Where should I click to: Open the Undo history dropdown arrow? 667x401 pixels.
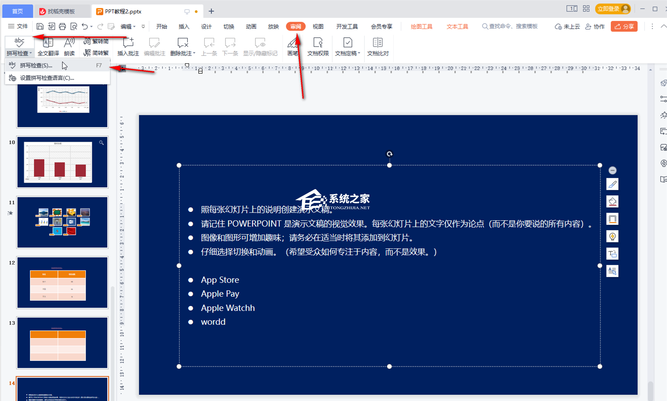pos(92,27)
